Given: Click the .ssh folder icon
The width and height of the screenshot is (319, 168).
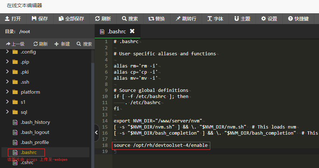Looking at the screenshot, I should (15, 82).
